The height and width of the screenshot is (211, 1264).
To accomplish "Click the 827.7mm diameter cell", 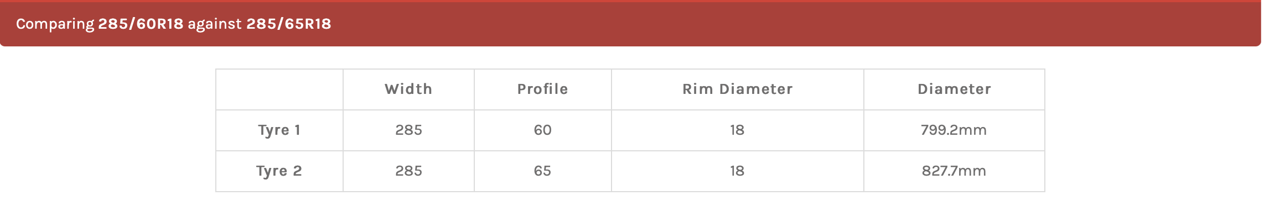I will 954,171.
